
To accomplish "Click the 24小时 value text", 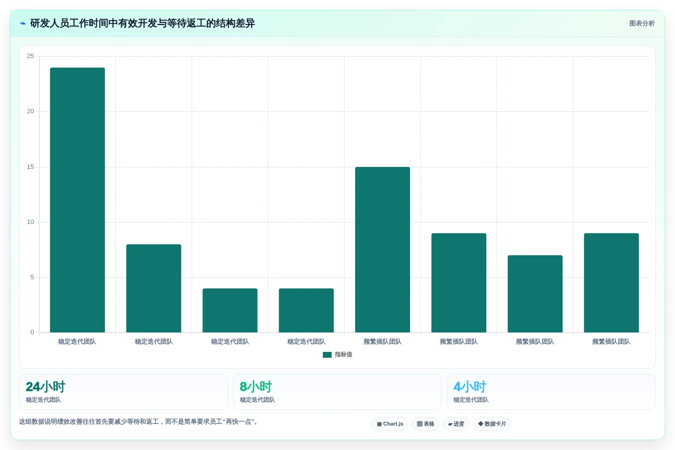I will (x=45, y=387).
